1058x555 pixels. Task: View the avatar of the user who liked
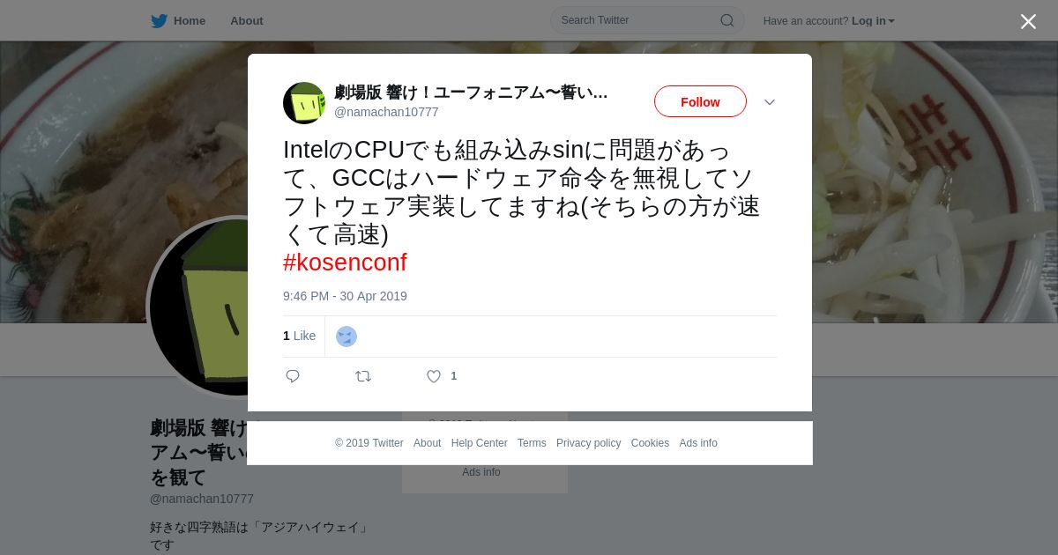coord(346,337)
